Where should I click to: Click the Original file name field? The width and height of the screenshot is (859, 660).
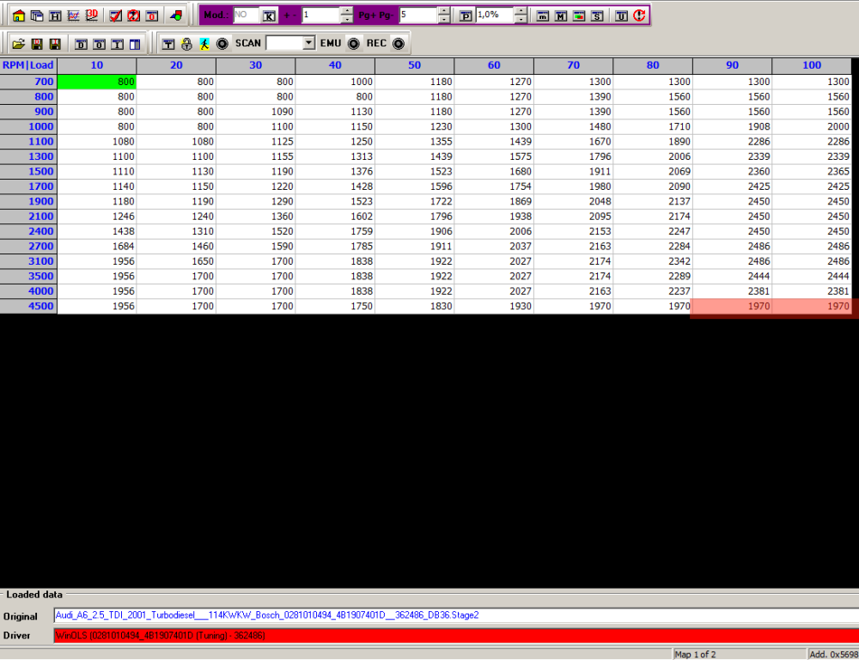pos(456,615)
